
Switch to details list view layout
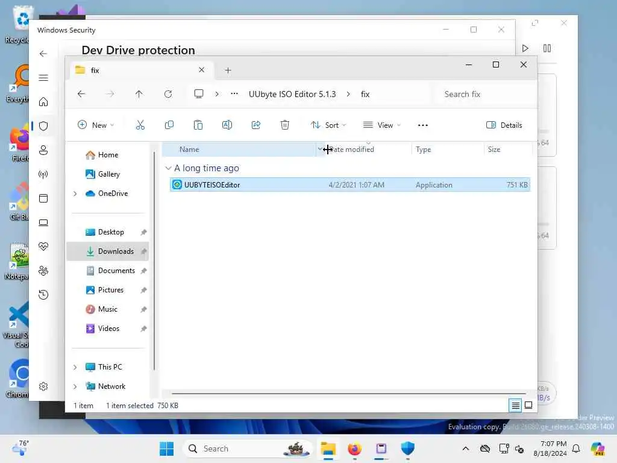click(515, 405)
